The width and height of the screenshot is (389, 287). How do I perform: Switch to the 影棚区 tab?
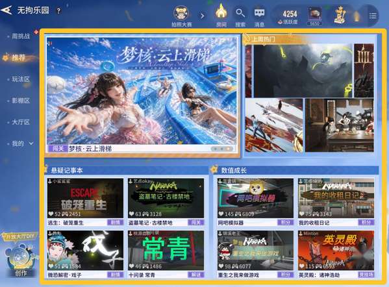[21, 101]
